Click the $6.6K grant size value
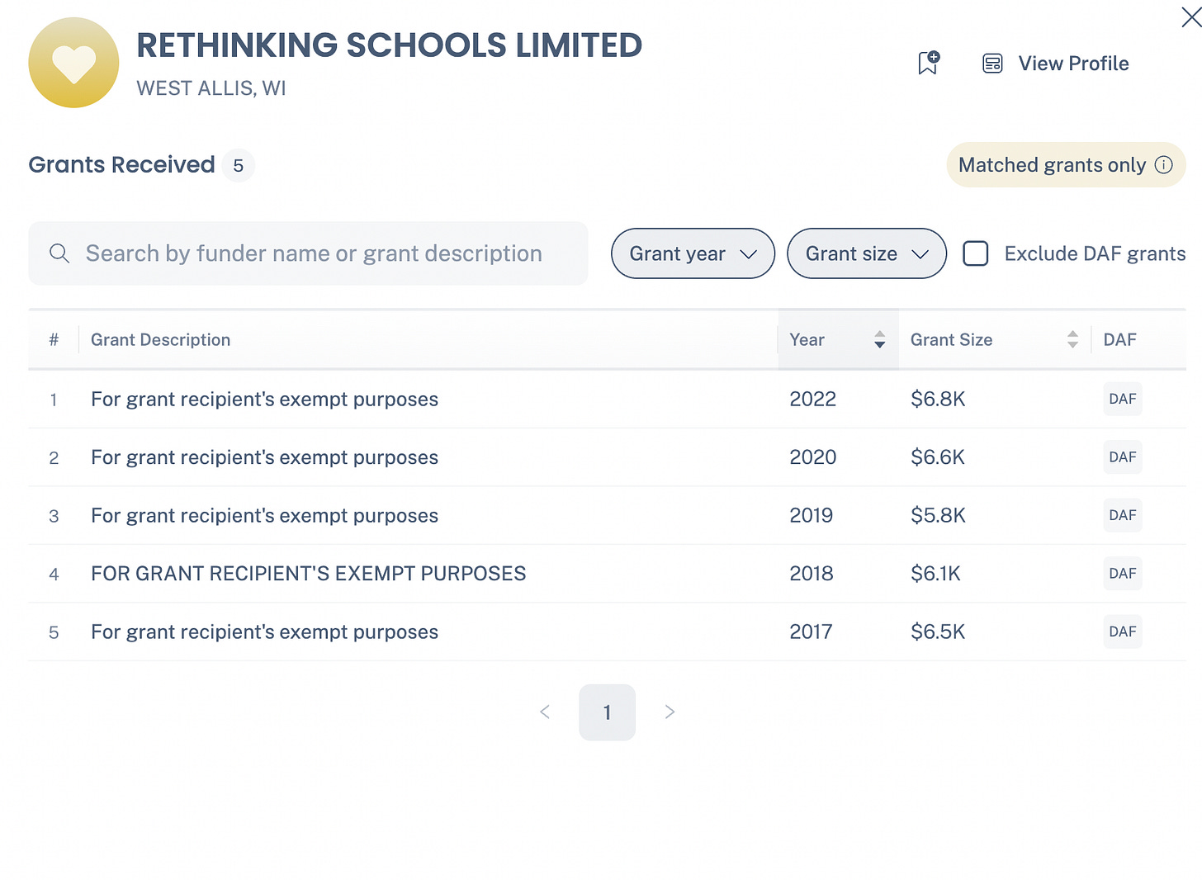Screen dimensions: 1202x880 pyautogui.click(x=938, y=457)
